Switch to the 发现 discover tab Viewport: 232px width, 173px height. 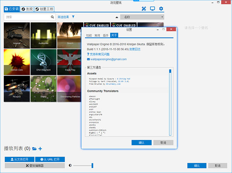27,9
